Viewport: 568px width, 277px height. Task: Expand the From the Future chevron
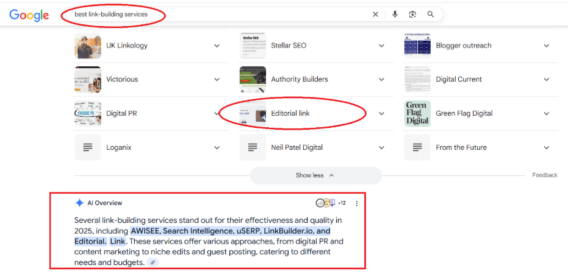coord(546,147)
